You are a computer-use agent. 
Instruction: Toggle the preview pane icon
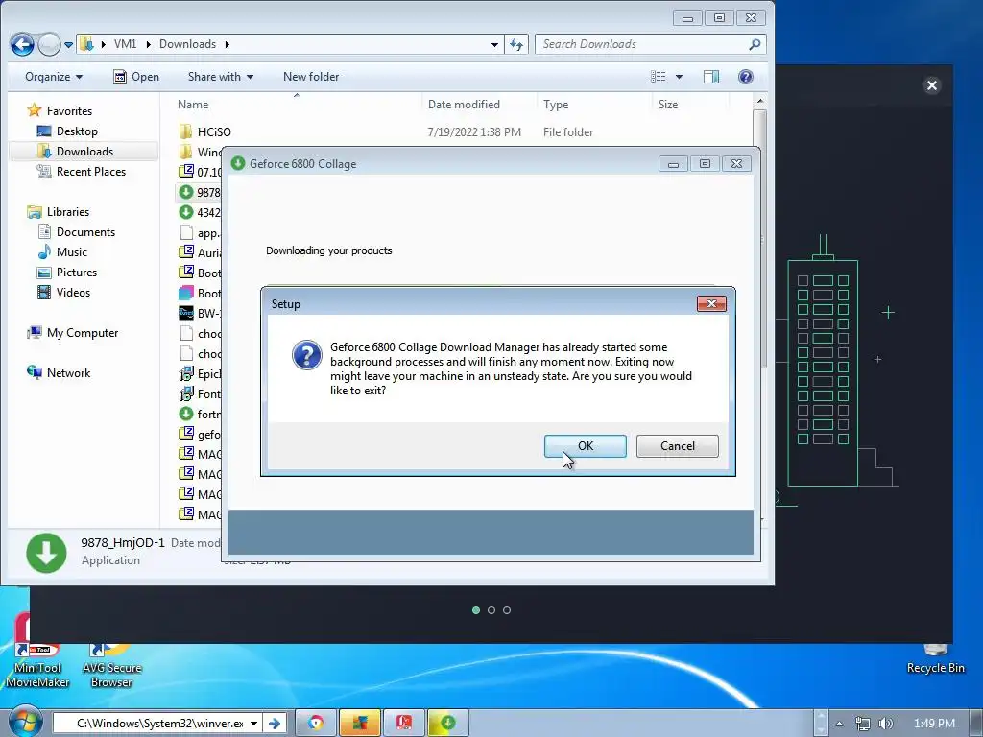[x=711, y=77]
